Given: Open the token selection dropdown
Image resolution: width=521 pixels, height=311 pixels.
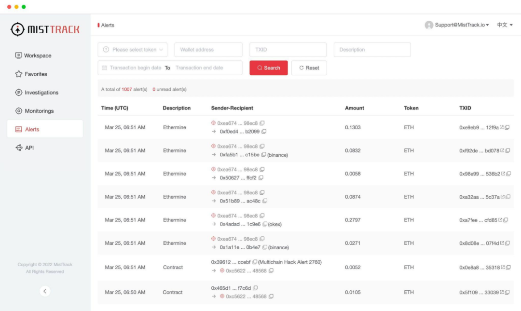Looking at the screenshot, I should (x=132, y=50).
